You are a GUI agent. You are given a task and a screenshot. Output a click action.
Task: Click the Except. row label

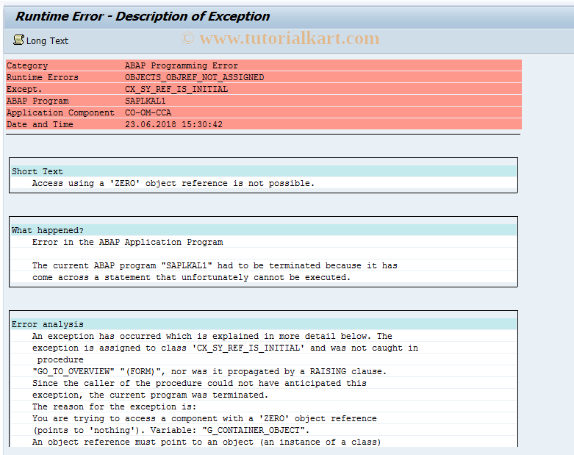pos(24,89)
